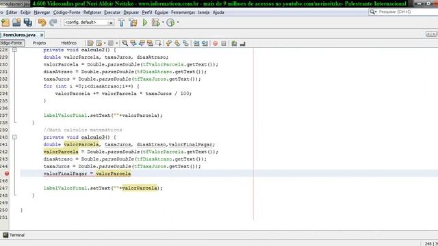Viewport: 438px width, 246px height.
Task: Toggle a bookmark on the current line
Action: [x=185, y=43]
